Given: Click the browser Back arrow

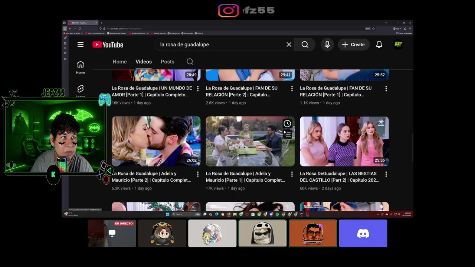Looking at the screenshot, I should (69, 29).
